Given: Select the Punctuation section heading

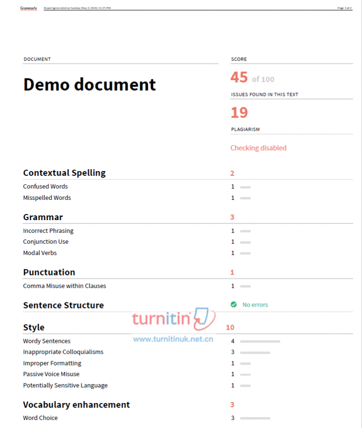Looking at the screenshot, I should (x=49, y=272).
